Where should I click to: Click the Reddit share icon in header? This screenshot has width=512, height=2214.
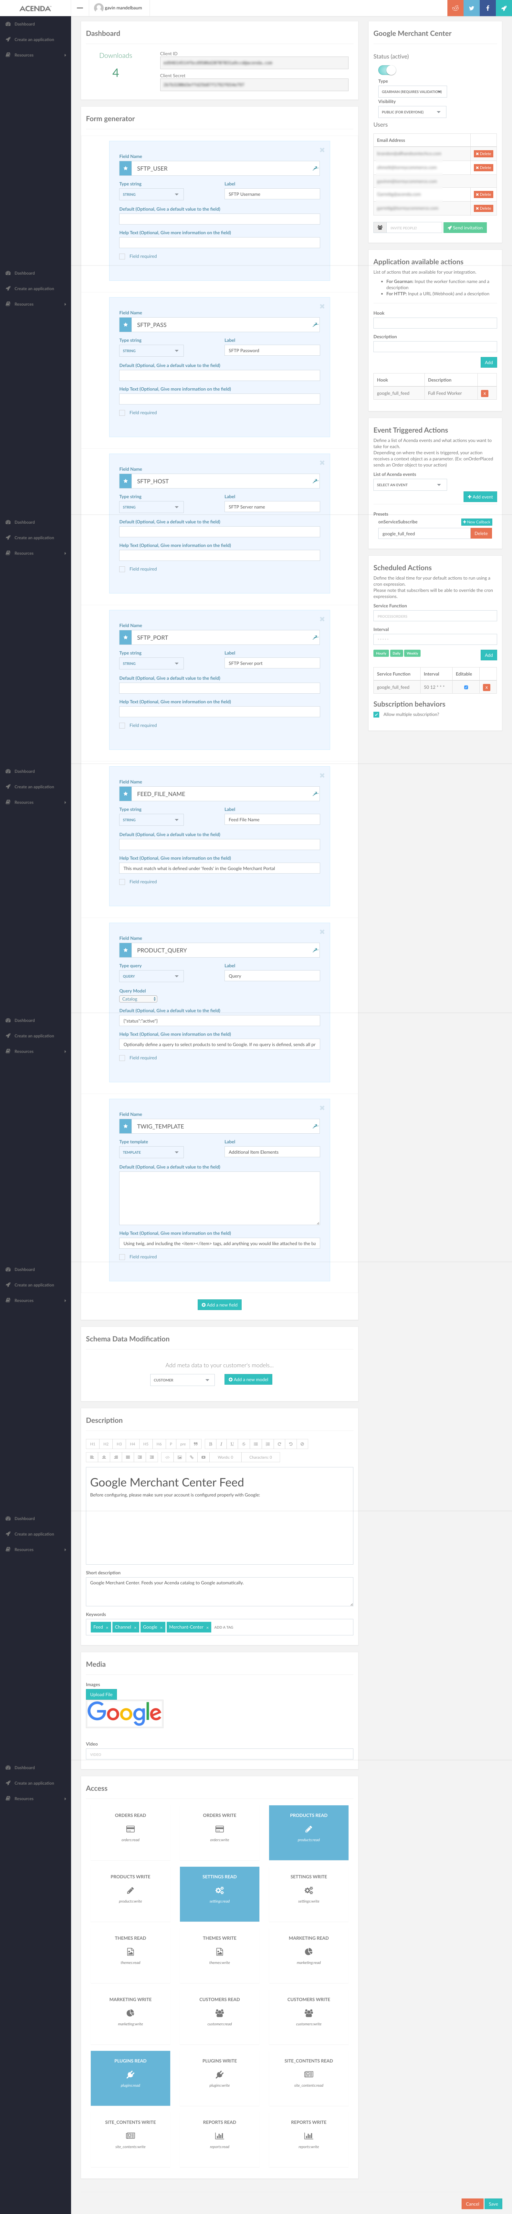coord(455,8)
